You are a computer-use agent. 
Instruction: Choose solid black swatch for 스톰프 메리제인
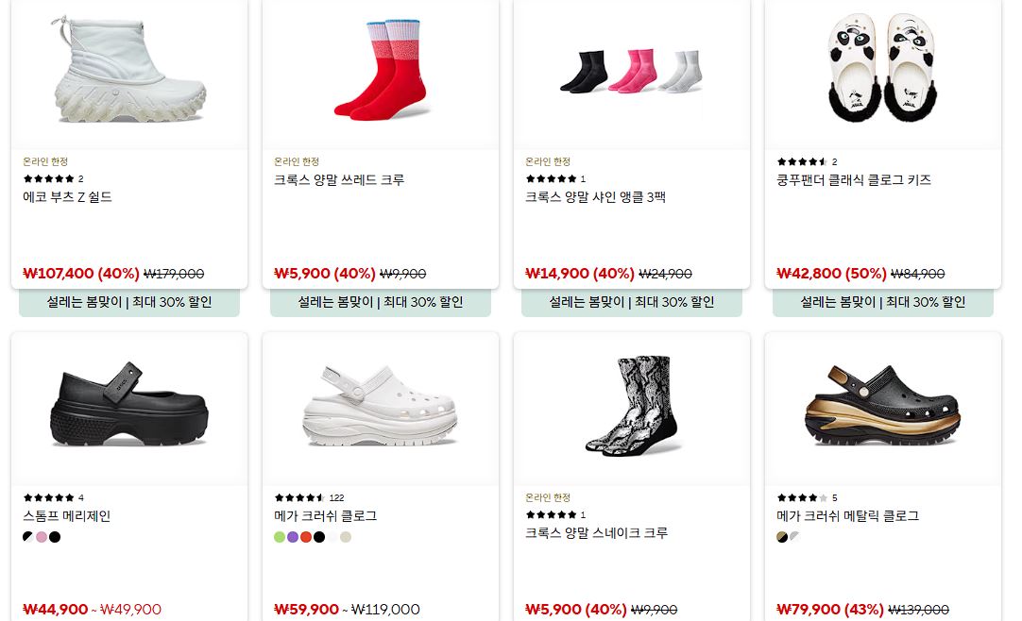55,537
